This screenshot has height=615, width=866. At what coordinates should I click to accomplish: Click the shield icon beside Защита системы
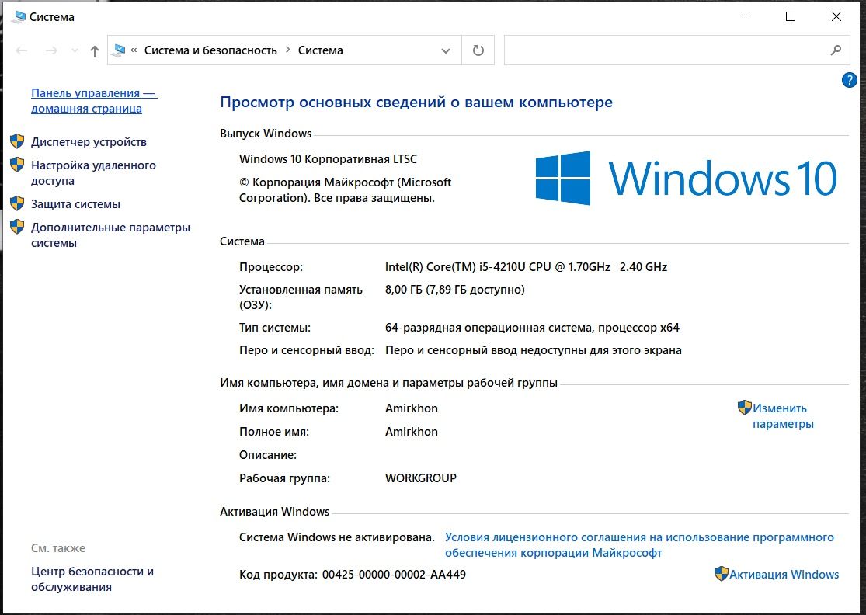(x=17, y=203)
